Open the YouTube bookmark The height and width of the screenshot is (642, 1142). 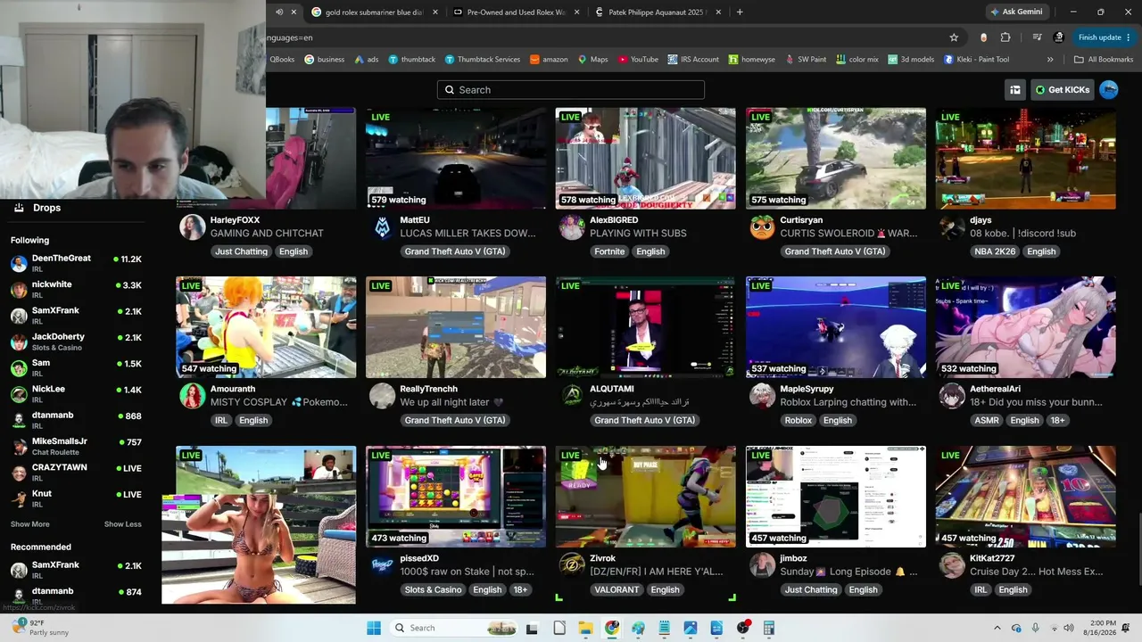[x=638, y=60]
